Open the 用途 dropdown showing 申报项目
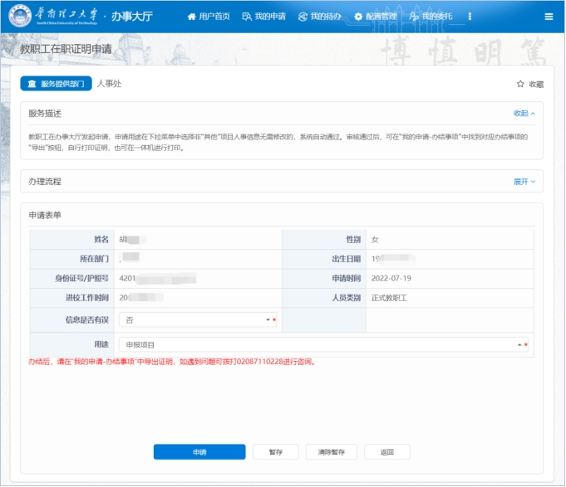 tap(322, 344)
